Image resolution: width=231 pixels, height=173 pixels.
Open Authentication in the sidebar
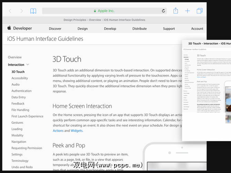point(21,91)
